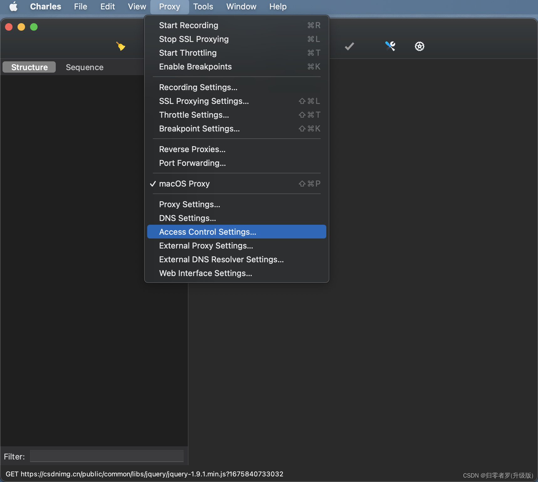Open Web Interface Settings...
The image size is (538, 482).
tap(237, 273)
